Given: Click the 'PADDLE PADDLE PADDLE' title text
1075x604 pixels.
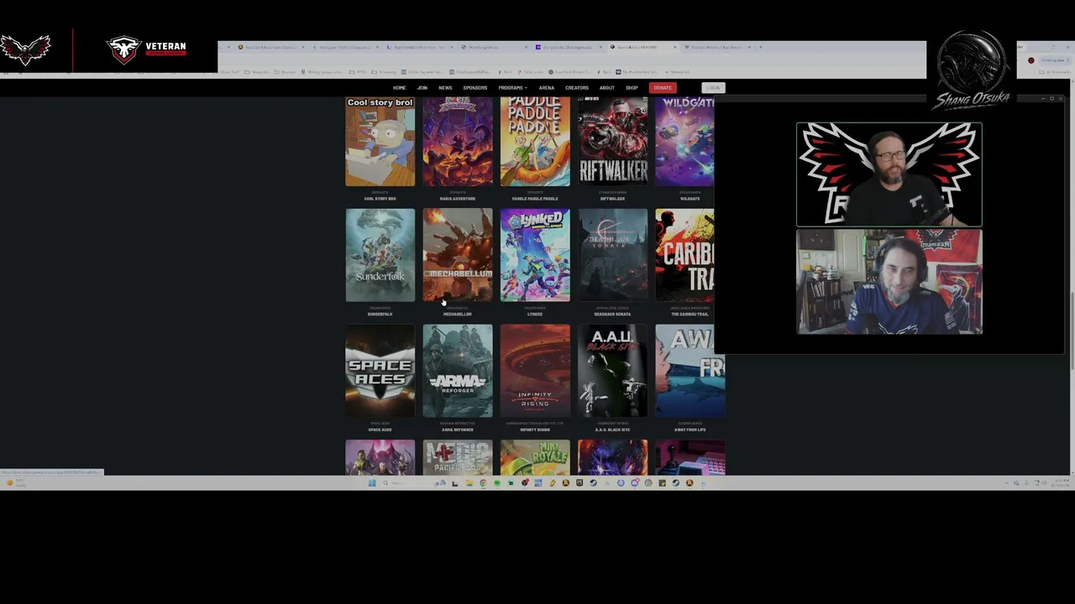Looking at the screenshot, I should coord(535,199).
